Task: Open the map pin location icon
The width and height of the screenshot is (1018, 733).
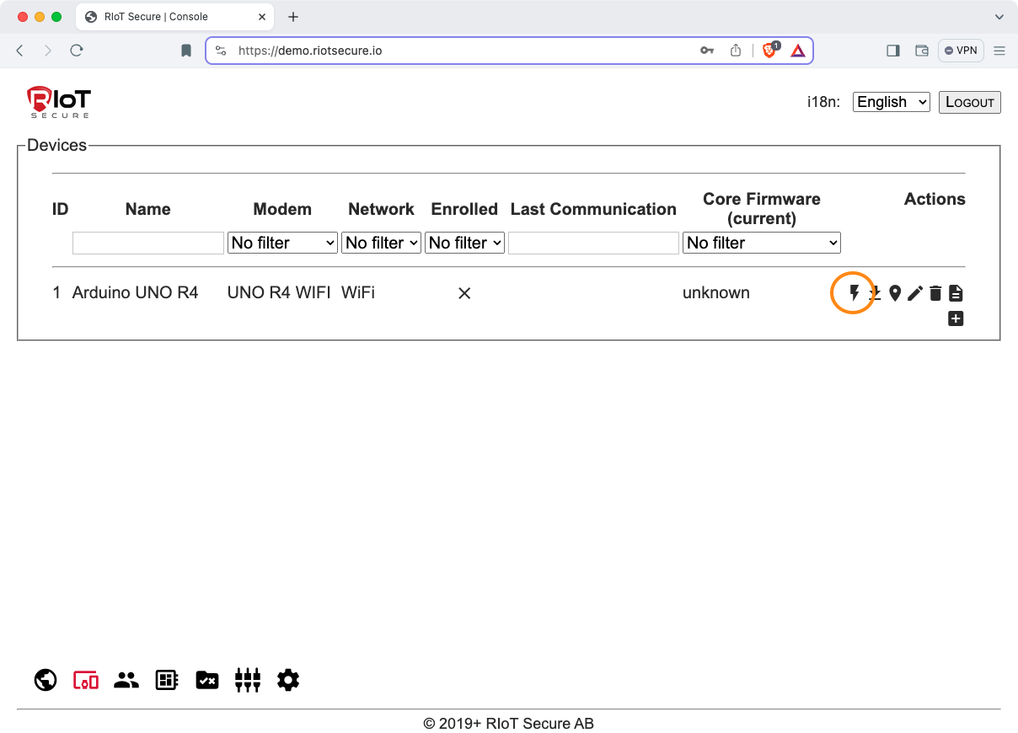Action: coord(895,293)
